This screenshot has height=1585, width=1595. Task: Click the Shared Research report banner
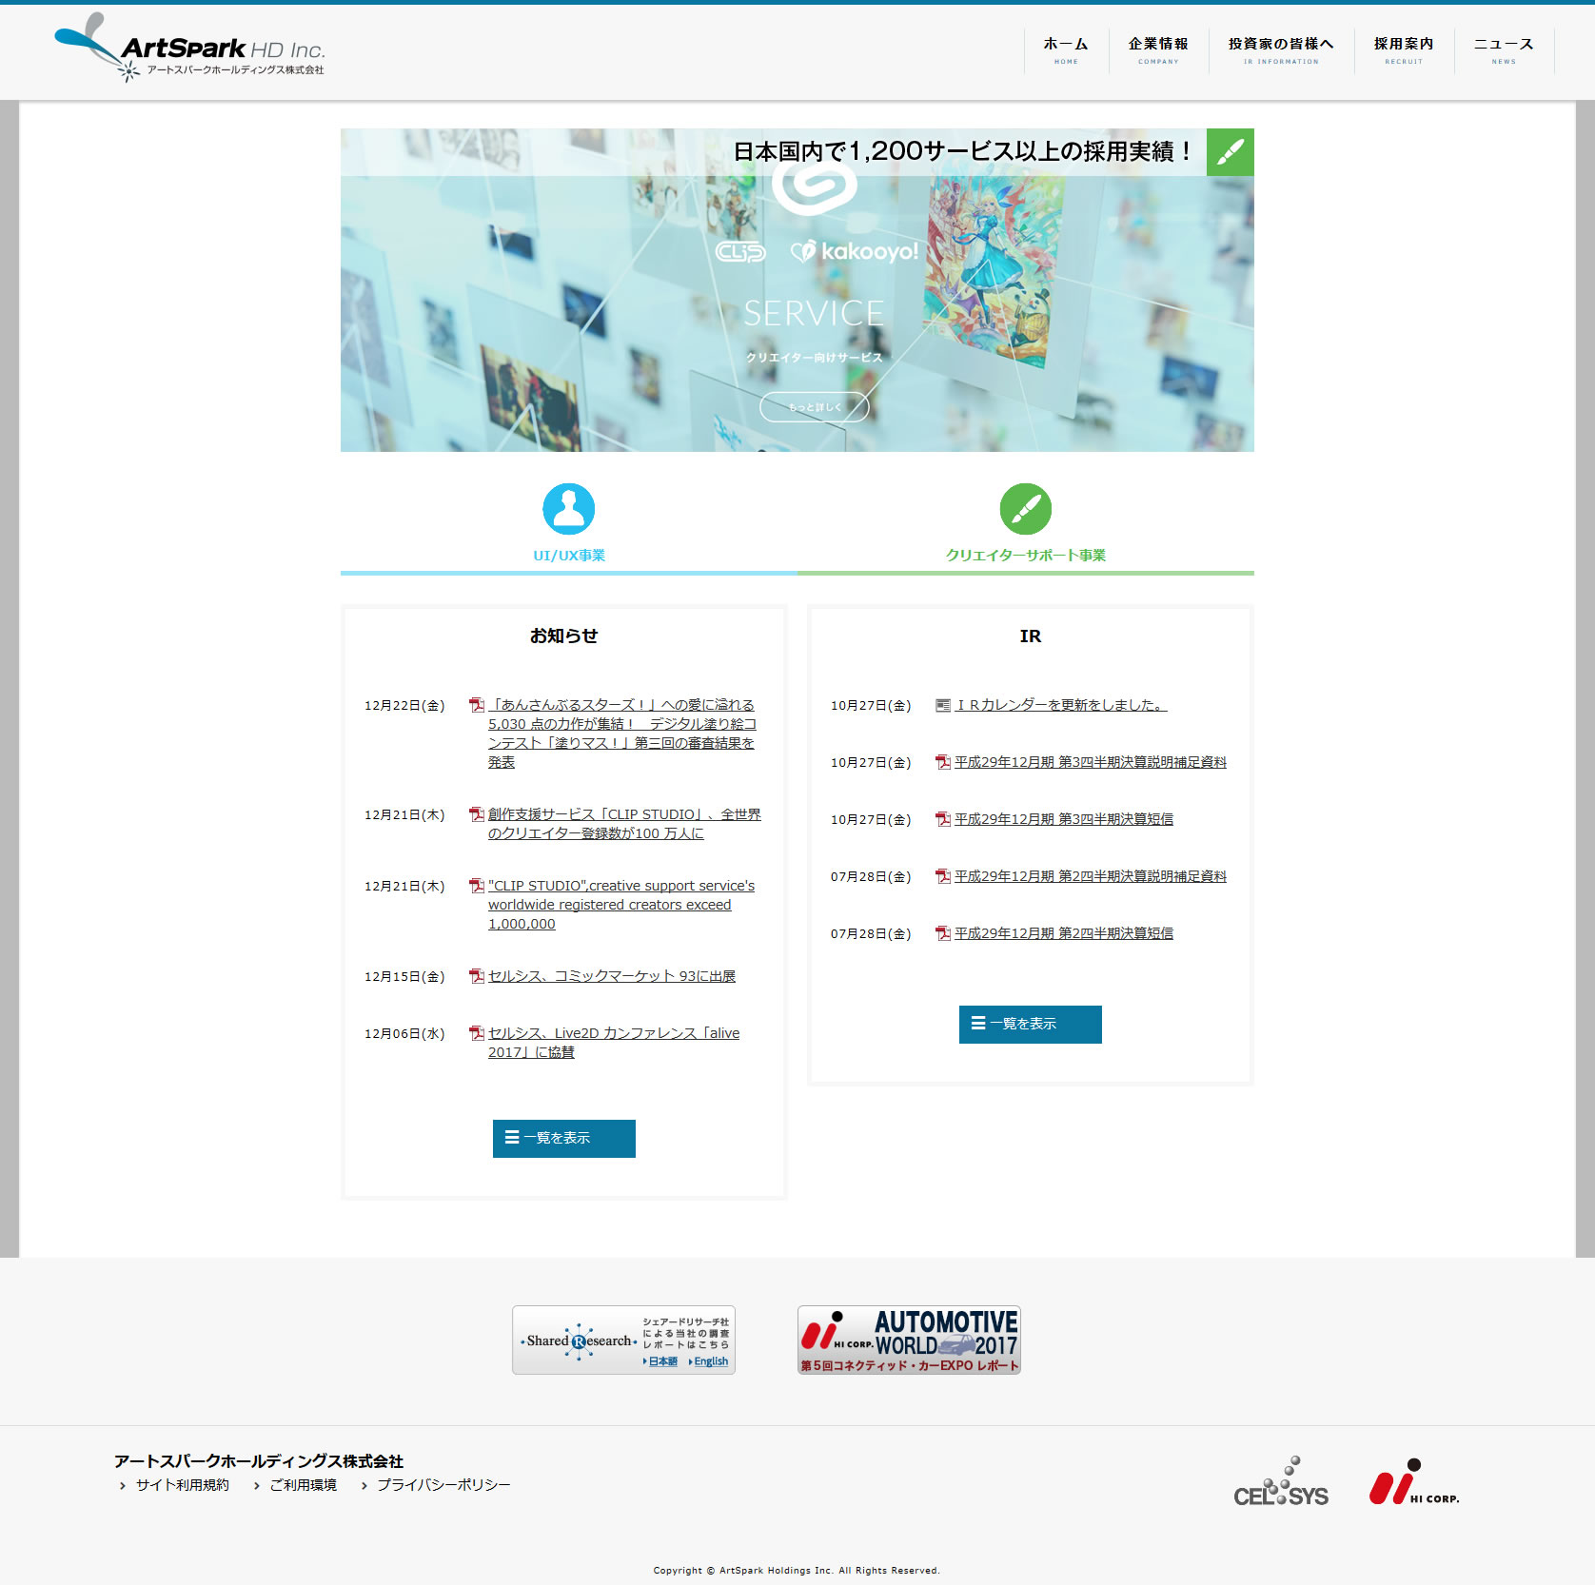(x=623, y=1340)
